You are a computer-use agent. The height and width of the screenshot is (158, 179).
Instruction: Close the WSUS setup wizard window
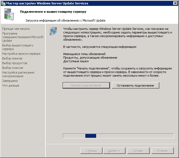[175, 3]
